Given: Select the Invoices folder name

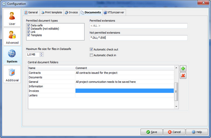Looking at the screenshot, I should point(34,91).
